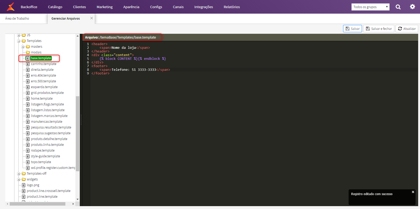
Task: Click the home.template file icon
Action: (28, 99)
